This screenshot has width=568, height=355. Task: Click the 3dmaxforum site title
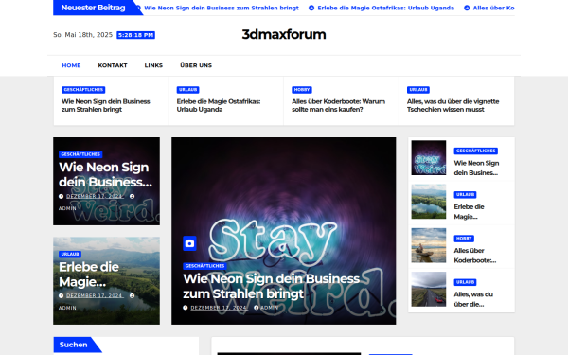[284, 34]
